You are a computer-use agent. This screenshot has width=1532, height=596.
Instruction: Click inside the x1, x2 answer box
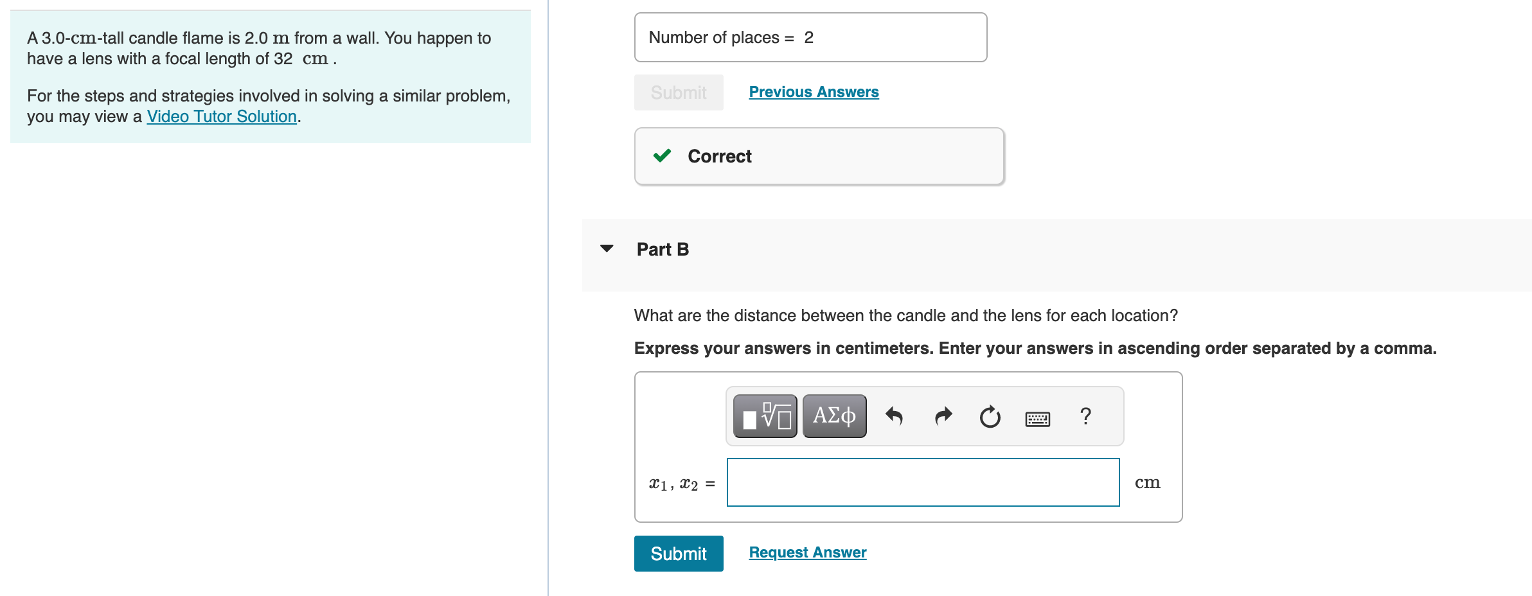pyautogui.click(x=922, y=482)
